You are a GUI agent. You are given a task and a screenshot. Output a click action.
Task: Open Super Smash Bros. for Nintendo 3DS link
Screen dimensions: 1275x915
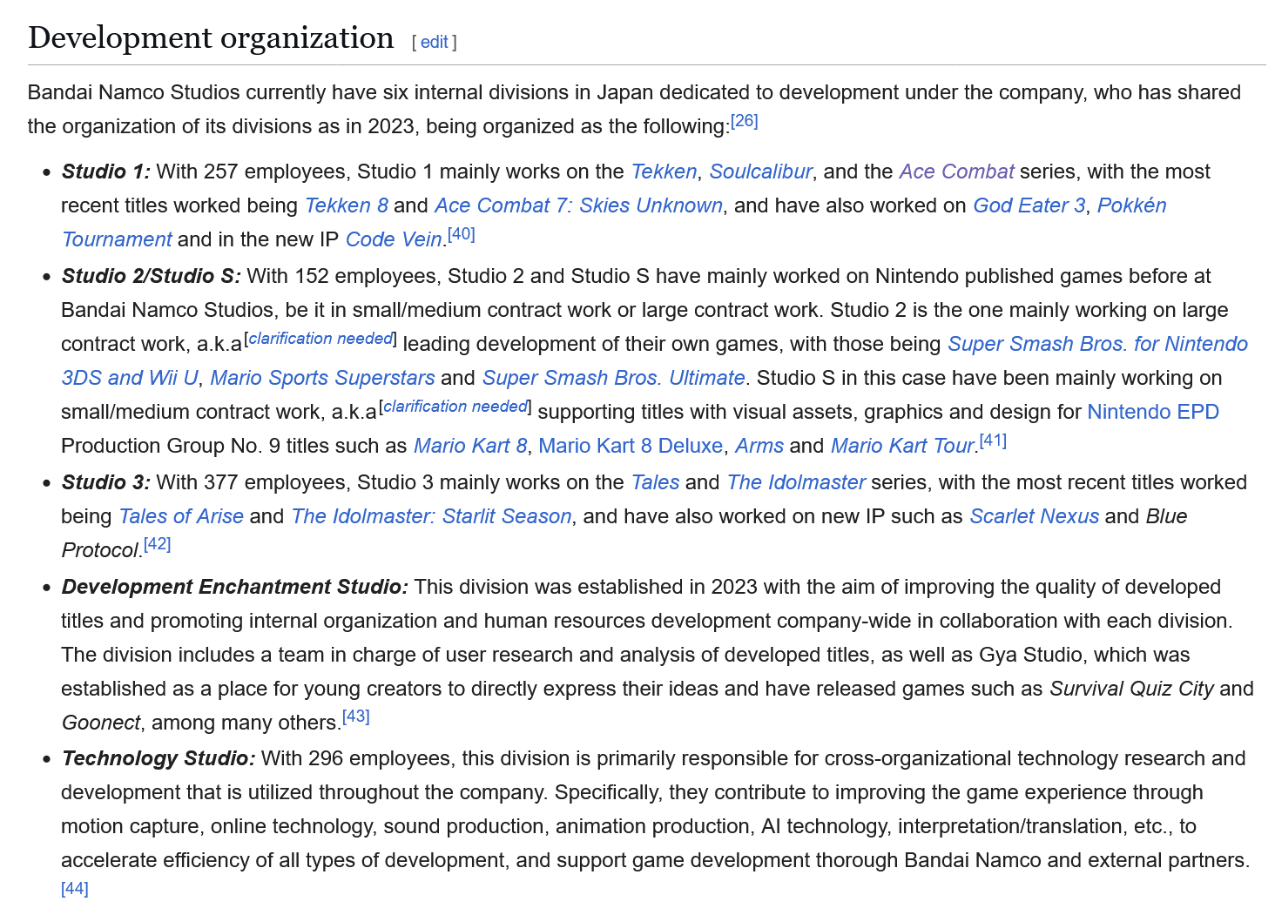1097,344
